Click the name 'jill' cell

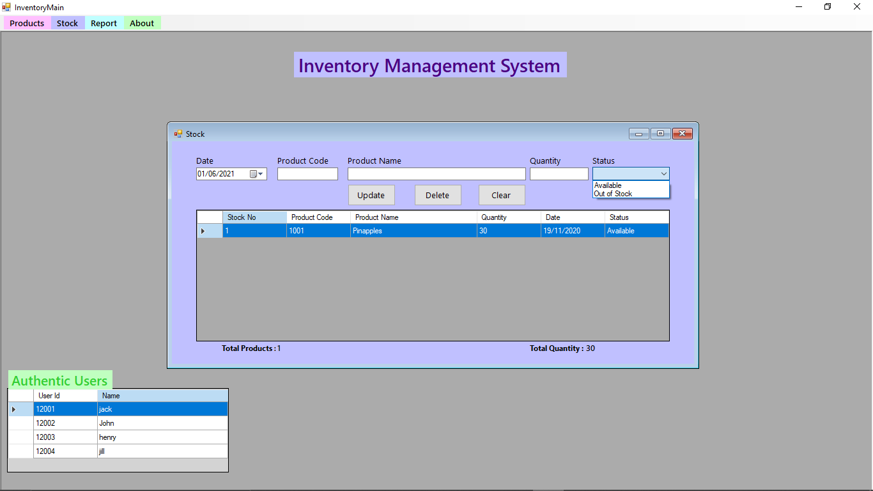[162, 451]
